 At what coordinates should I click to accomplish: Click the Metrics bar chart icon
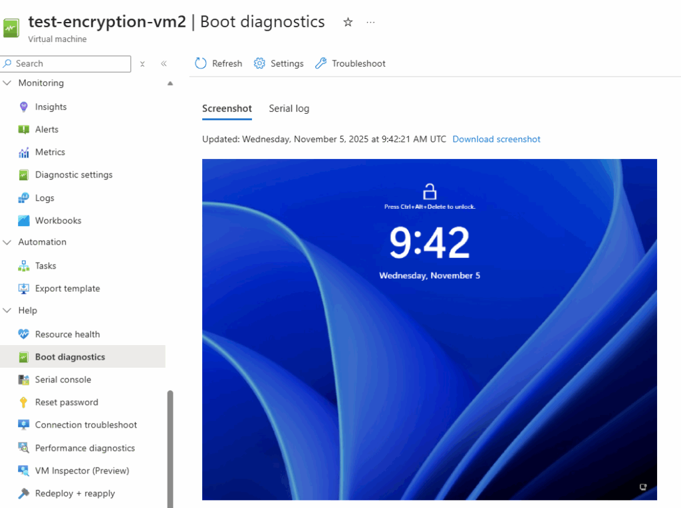[x=24, y=152]
